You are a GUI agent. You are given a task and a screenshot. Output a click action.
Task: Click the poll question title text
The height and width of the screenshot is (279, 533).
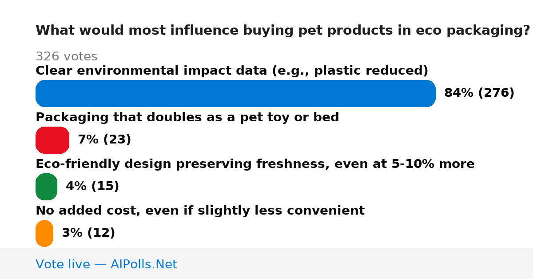pos(283,31)
